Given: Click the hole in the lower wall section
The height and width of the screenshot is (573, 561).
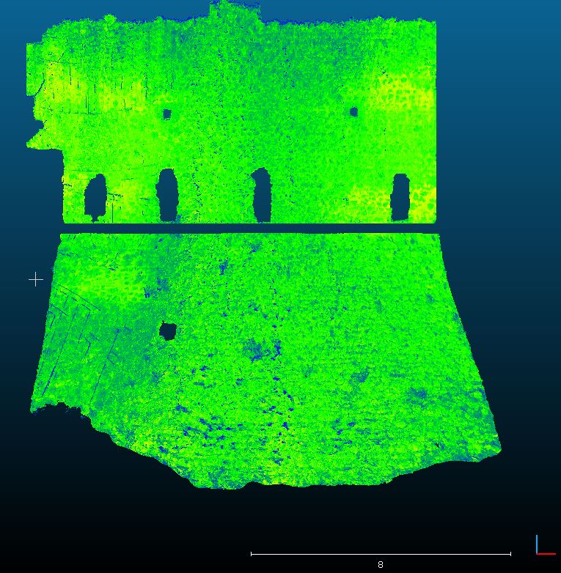Looking at the screenshot, I should (168, 331).
